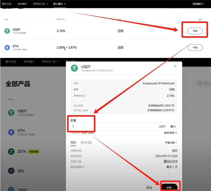Click 全部产品 heading in background page

pyautogui.click(x=18, y=84)
